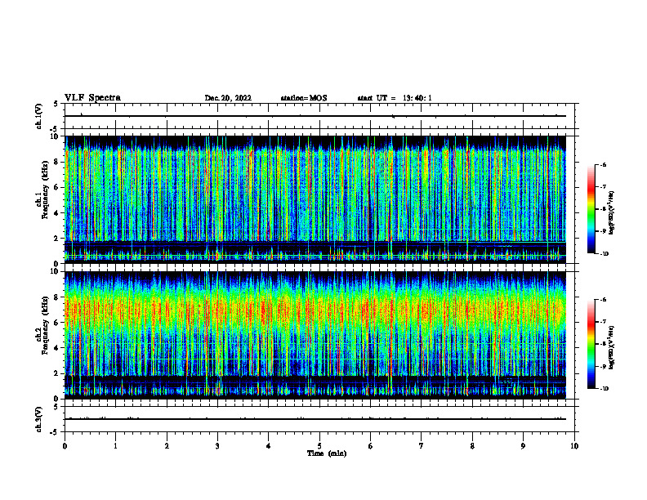The image size is (647, 500).
Task: Click the ch.3 voltage waveform strip
Action: pyautogui.click(x=319, y=419)
